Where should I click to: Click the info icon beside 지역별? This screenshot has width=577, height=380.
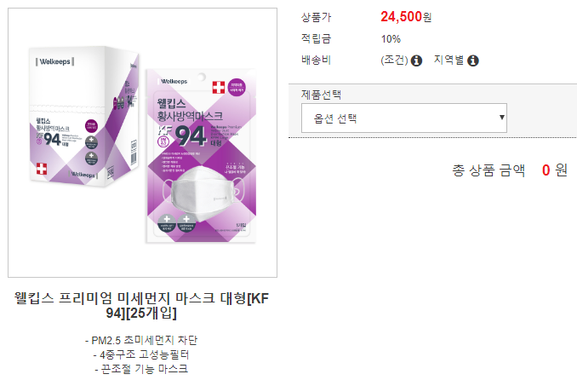pyautogui.click(x=473, y=60)
